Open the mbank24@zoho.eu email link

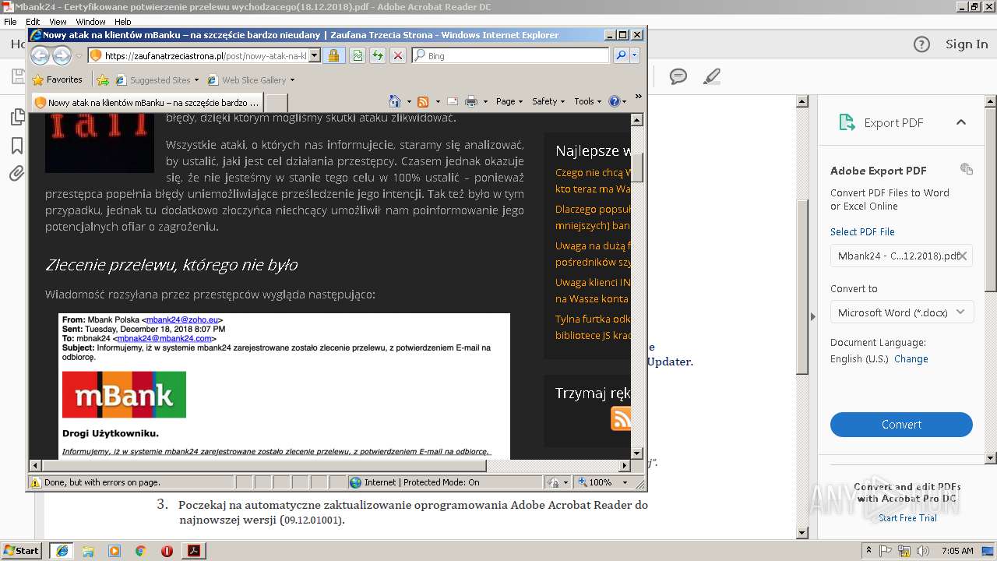pos(183,319)
